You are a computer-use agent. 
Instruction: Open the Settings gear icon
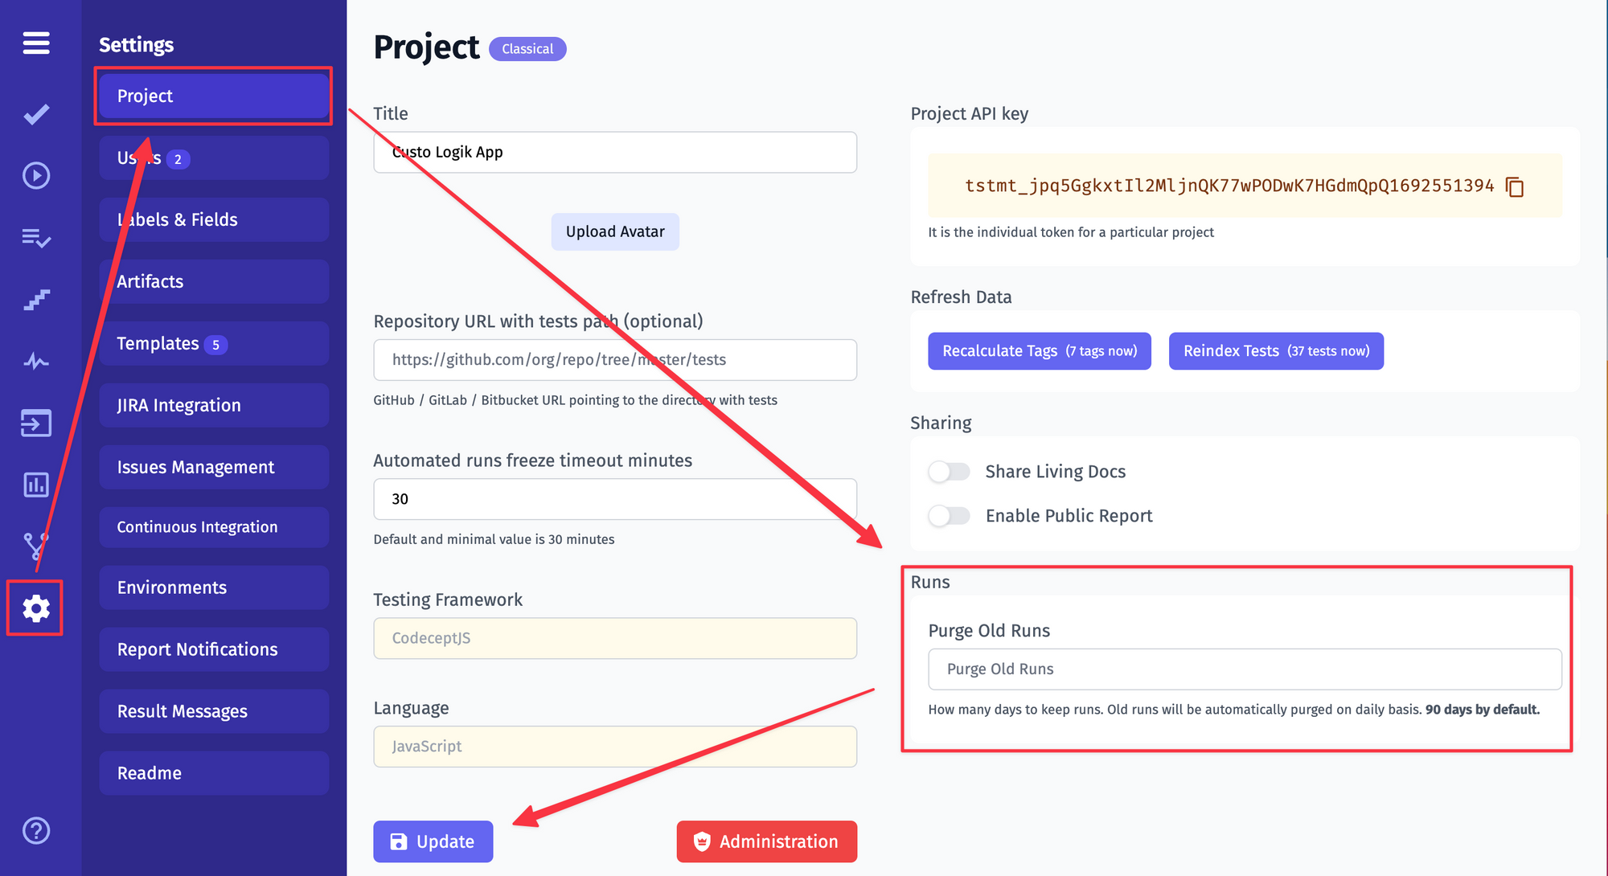pos(36,608)
